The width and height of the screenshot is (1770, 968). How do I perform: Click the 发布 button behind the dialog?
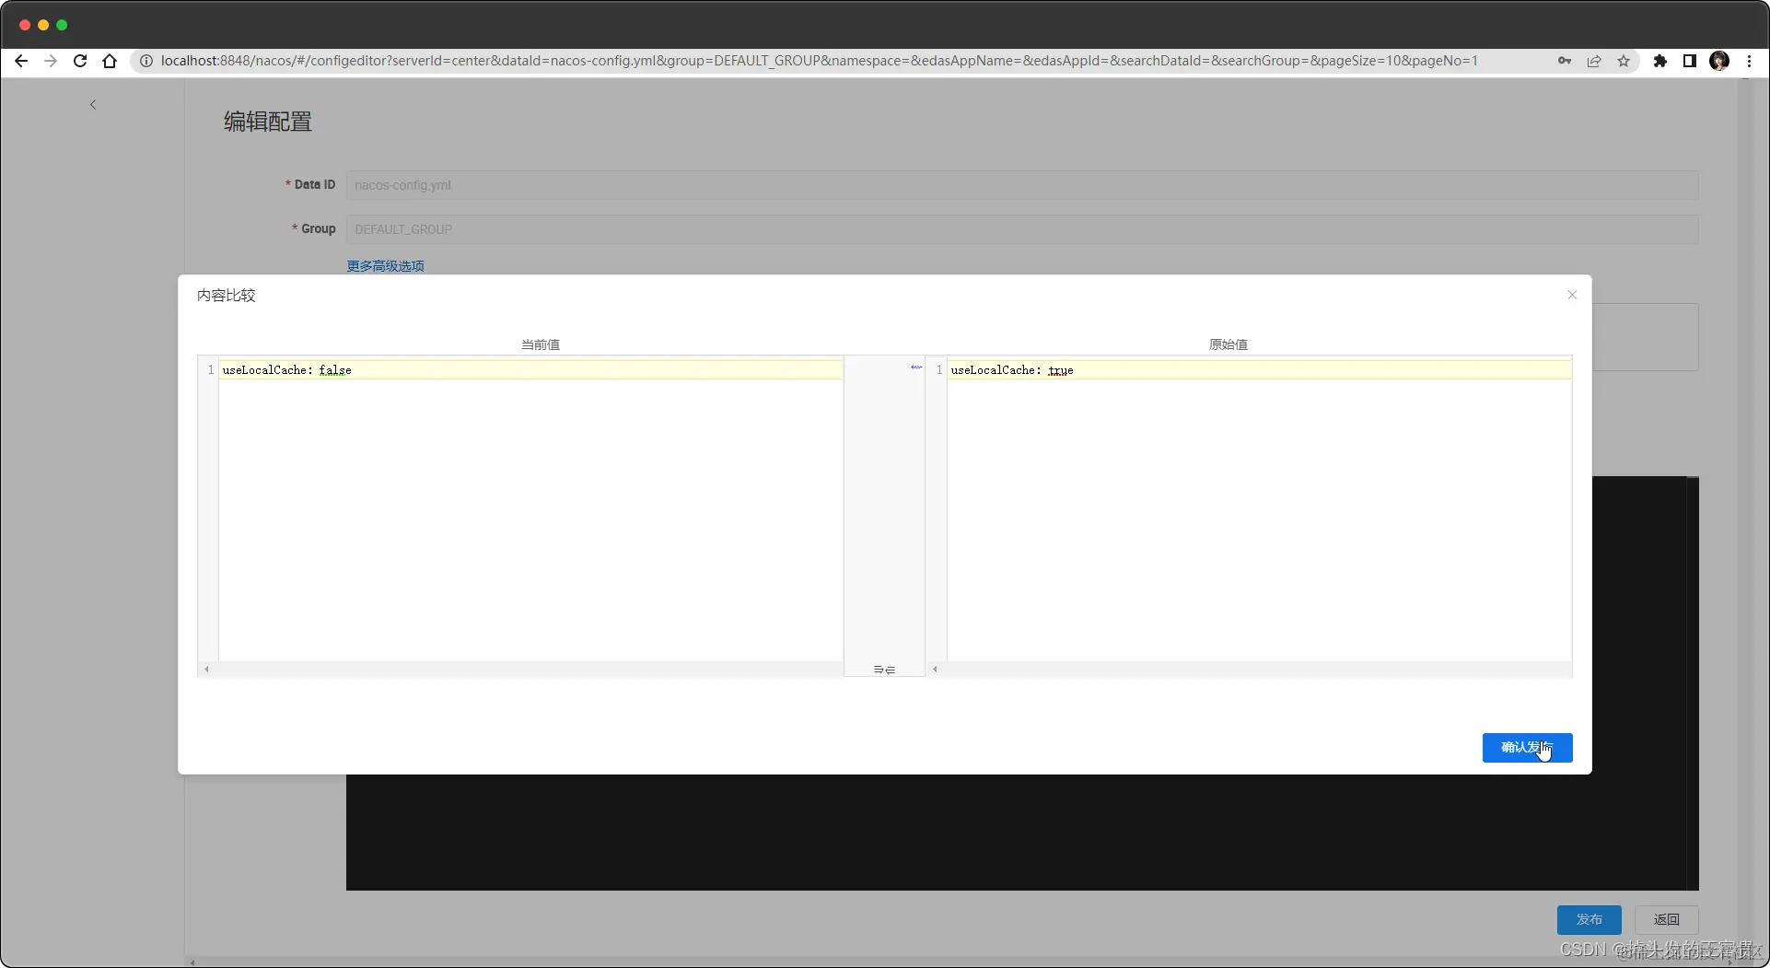1589,919
